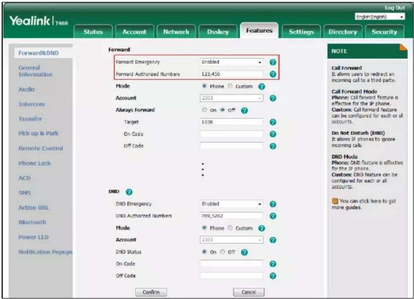Open Pick up & Park in sidebar
Image resolution: width=414 pixels, height=299 pixels.
[38, 133]
